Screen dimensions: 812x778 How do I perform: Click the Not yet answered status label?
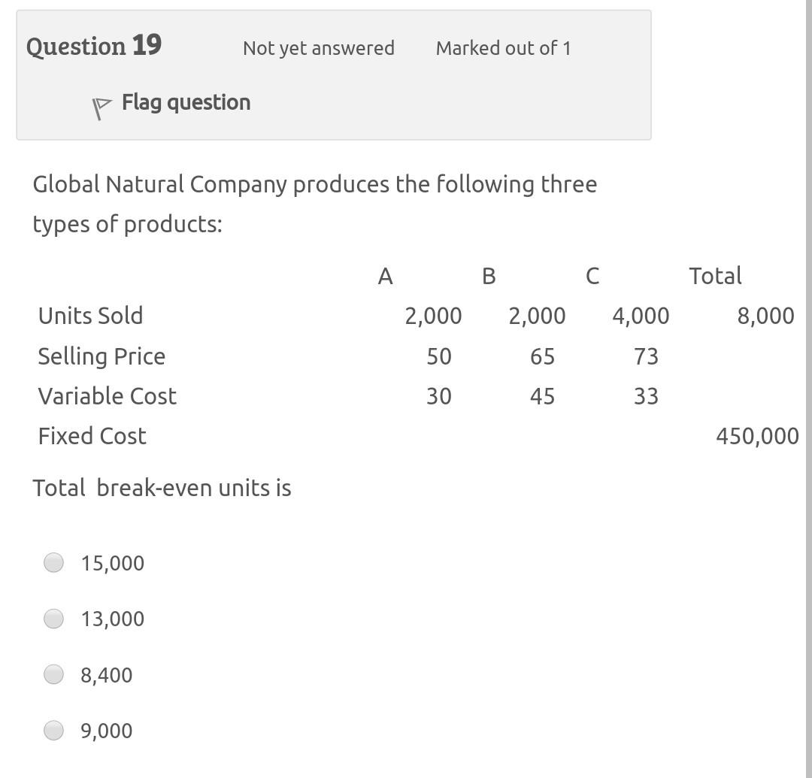coord(318,48)
